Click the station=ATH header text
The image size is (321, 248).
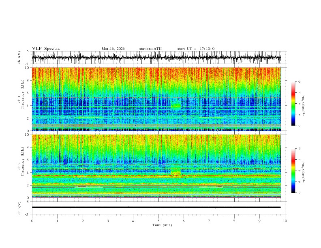[150, 49]
